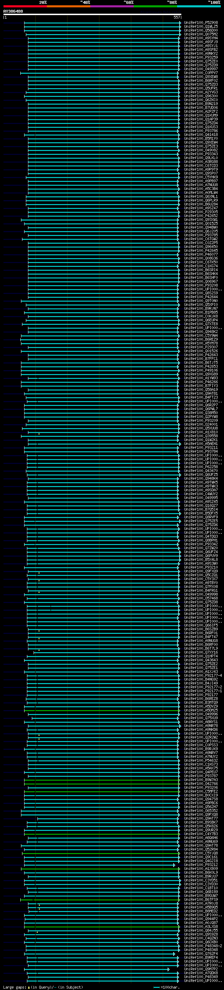Select hit label UniRef100_P92177-1
The width and height of the screenshot is (224, 990).
click(x=203, y=691)
